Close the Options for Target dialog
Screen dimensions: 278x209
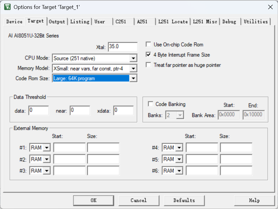tap(270, 7)
